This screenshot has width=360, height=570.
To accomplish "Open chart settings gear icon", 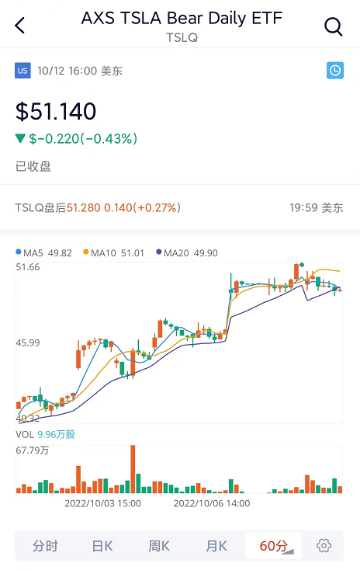I will tap(324, 546).
